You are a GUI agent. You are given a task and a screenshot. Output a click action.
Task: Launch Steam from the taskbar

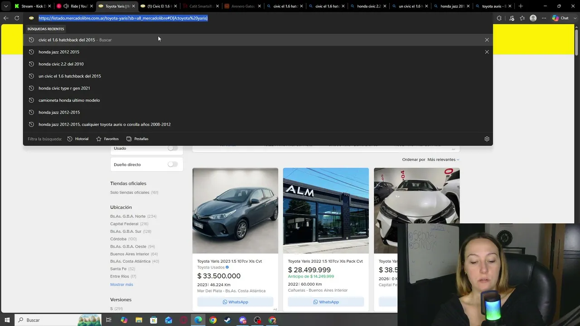228,320
